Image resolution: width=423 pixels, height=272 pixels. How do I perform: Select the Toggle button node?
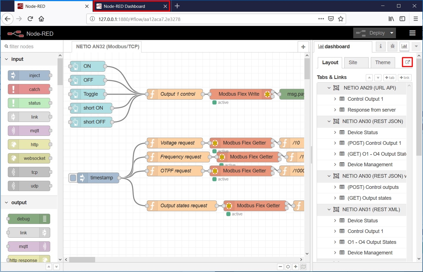click(88, 94)
